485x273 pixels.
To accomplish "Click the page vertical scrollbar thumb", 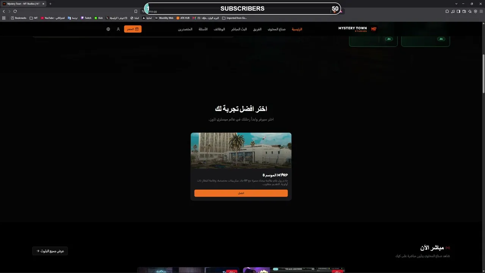I will tap(483, 74).
